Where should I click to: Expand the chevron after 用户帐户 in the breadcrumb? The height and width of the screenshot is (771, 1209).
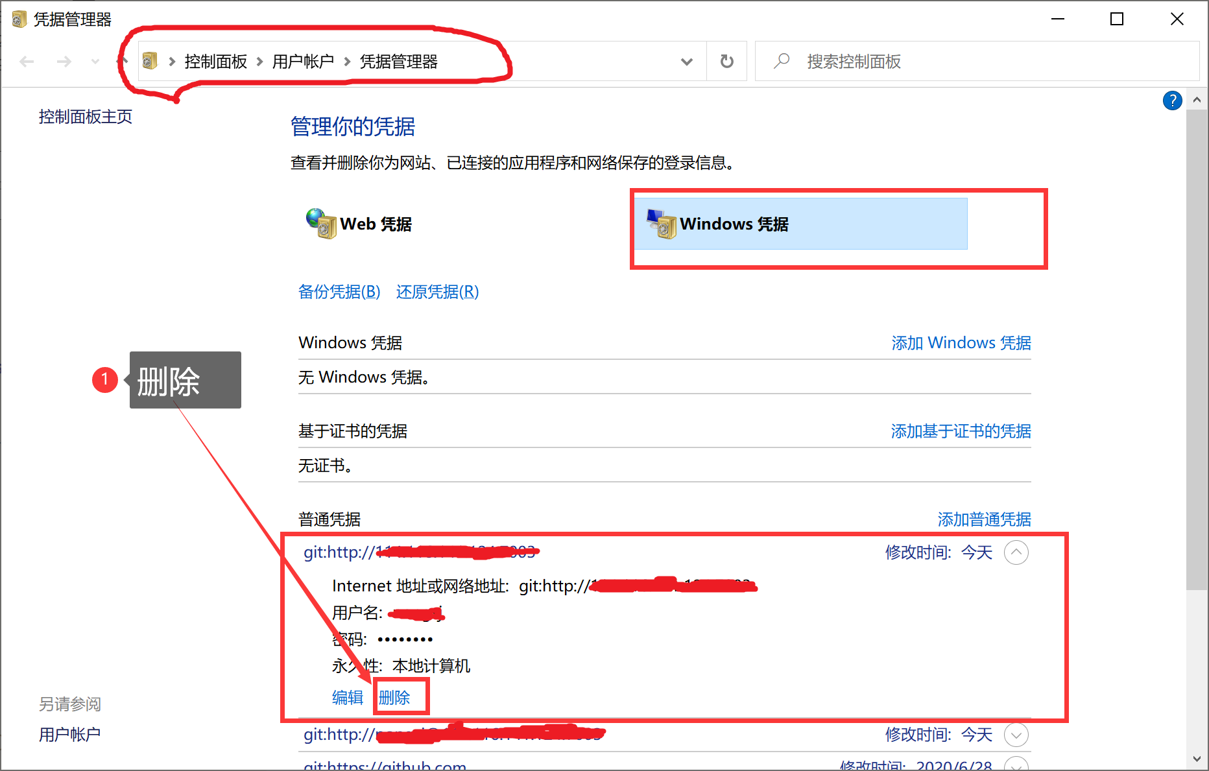pos(347,62)
